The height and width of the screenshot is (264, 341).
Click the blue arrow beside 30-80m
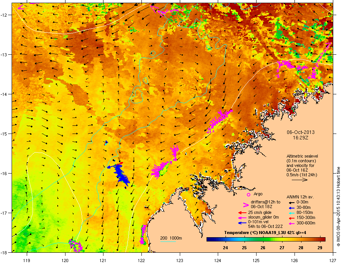(292, 208)
